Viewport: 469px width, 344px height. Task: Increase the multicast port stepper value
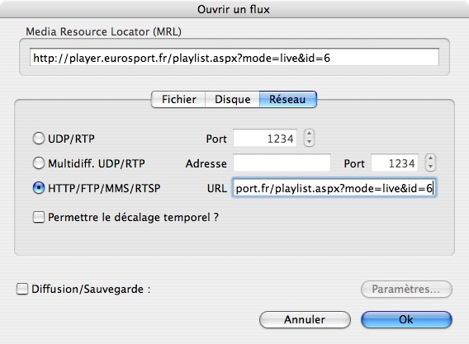(430, 158)
